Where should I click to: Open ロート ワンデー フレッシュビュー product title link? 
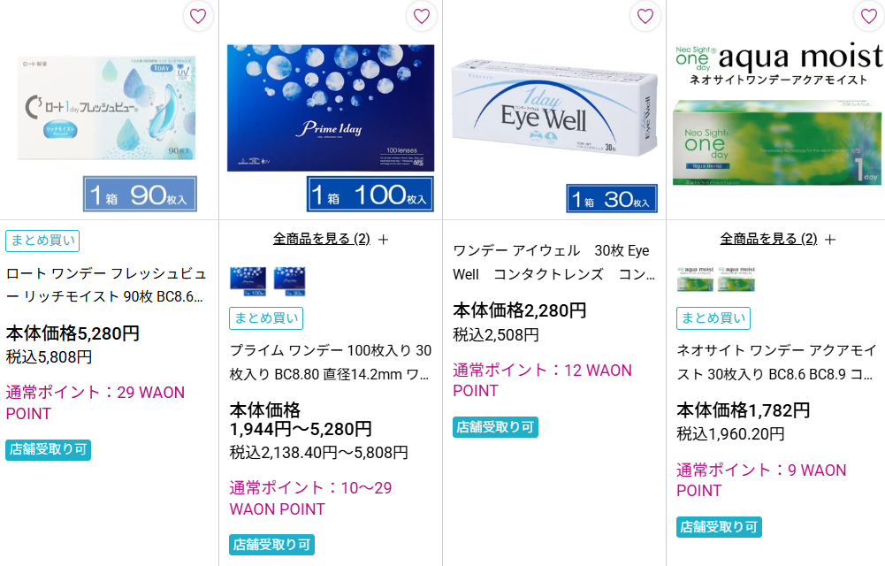(106, 285)
